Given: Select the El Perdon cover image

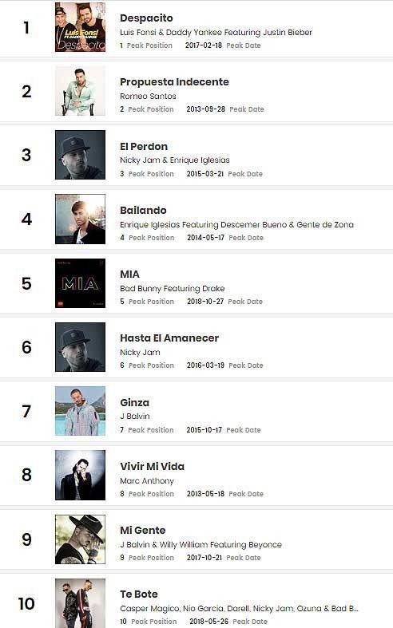Looking at the screenshot, I should [x=80, y=155].
